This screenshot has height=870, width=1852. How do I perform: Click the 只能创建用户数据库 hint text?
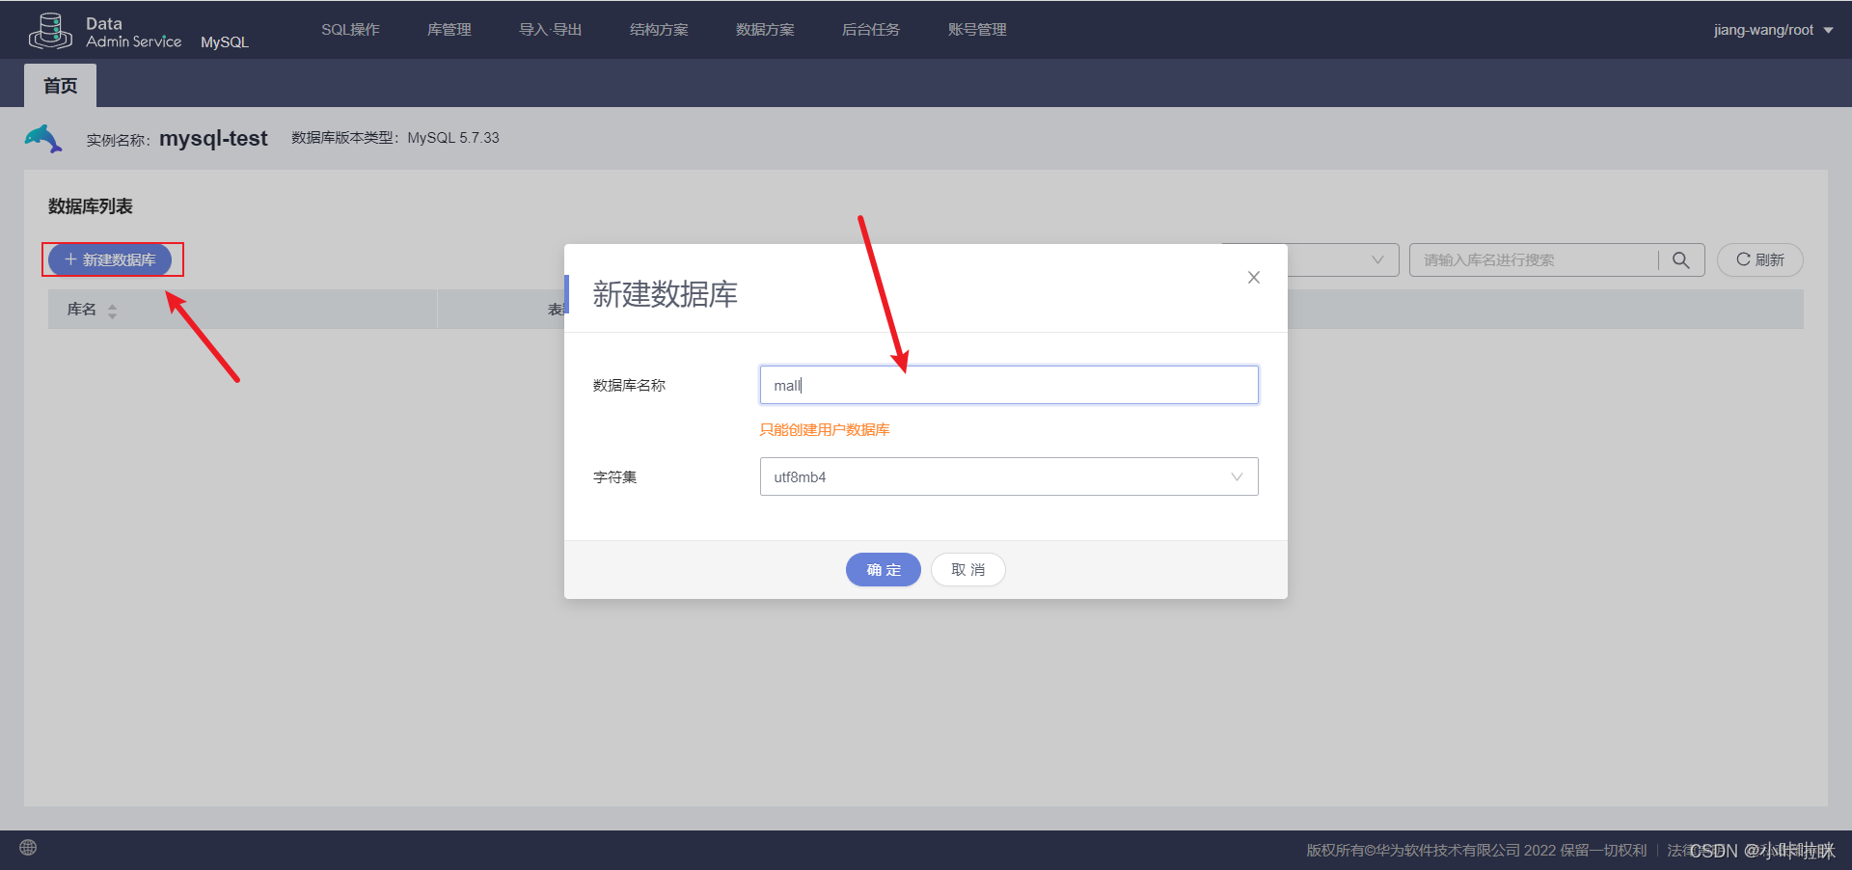[x=825, y=430]
